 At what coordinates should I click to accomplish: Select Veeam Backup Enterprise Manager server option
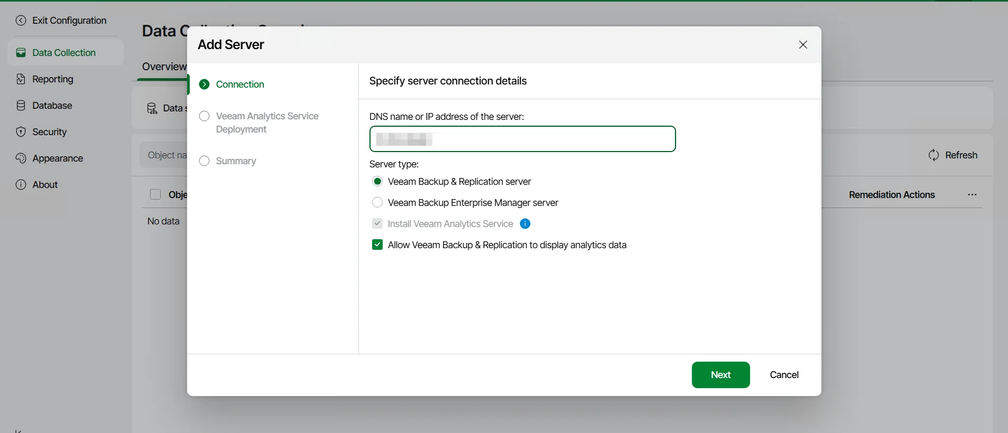coord(377,203)
